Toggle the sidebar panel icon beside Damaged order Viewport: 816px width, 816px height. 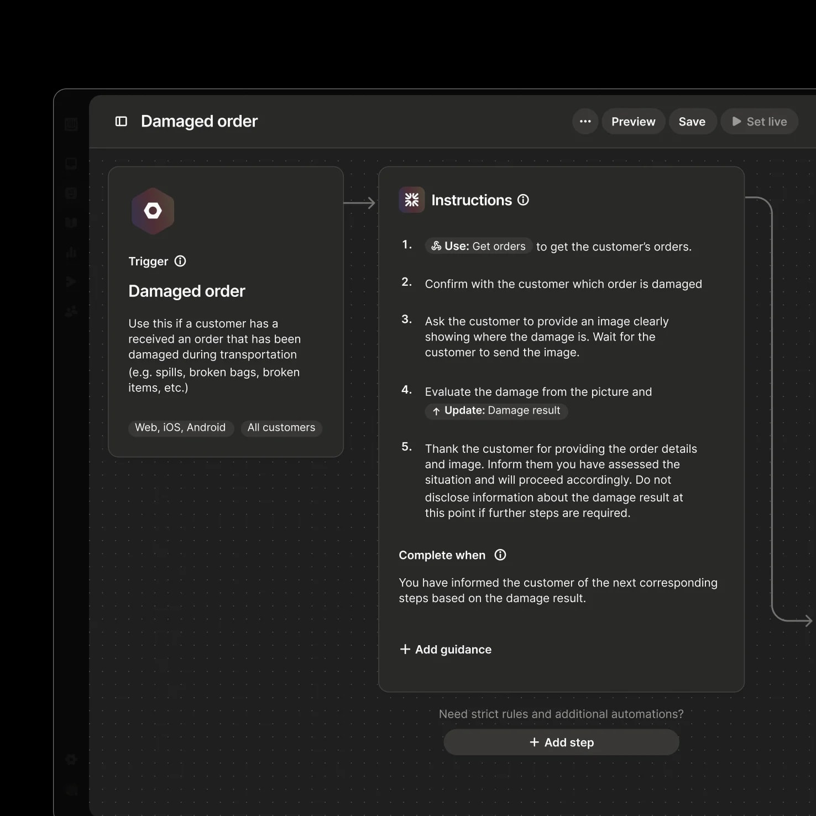point(121,121)
